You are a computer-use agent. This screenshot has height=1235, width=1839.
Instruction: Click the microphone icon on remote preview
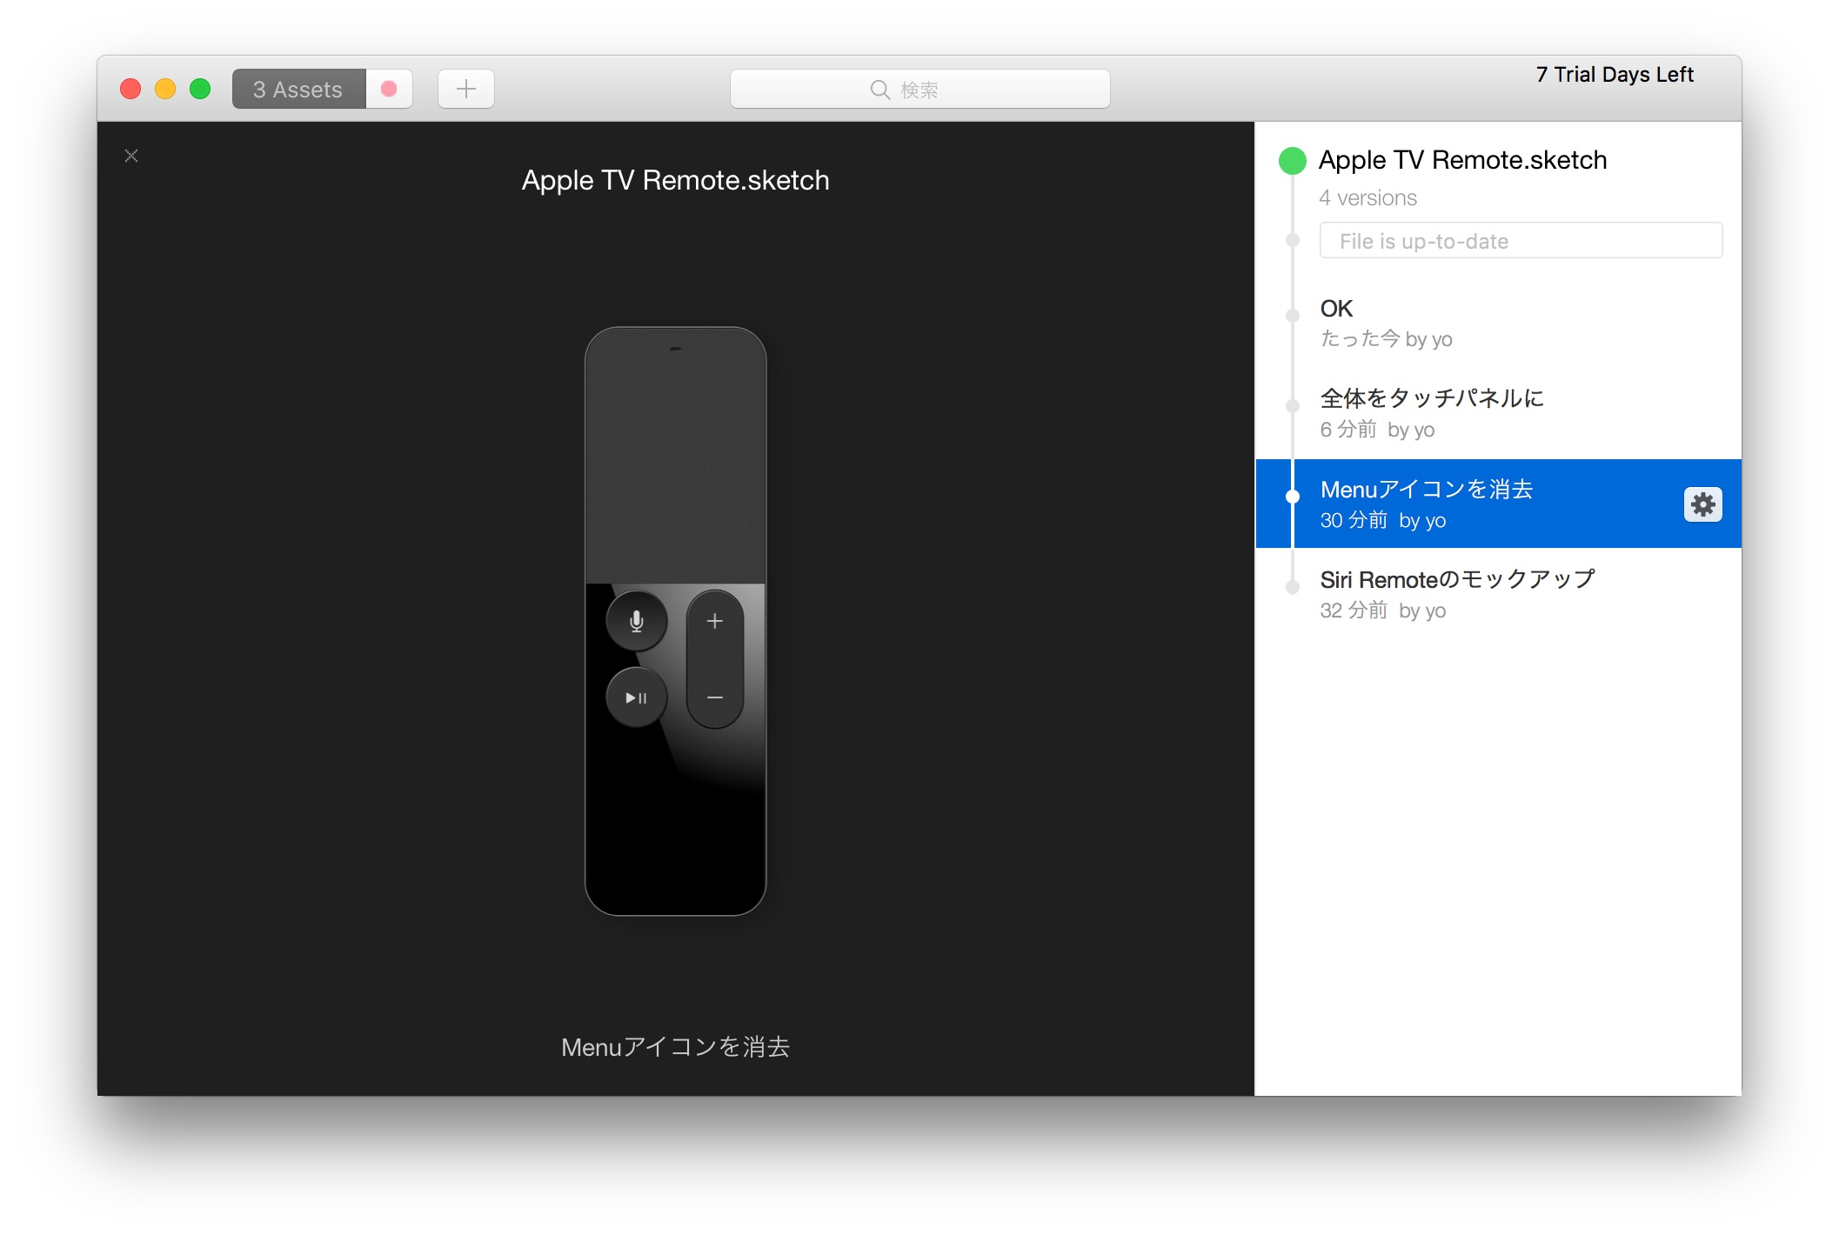(637, 621)
